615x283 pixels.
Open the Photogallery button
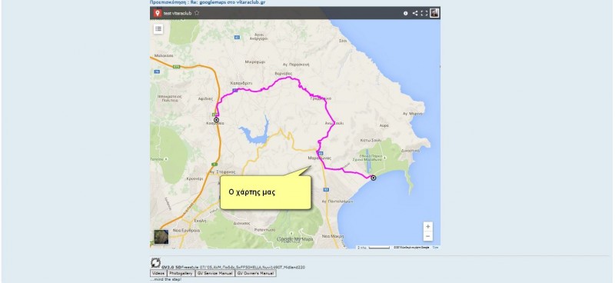point(181,273)
